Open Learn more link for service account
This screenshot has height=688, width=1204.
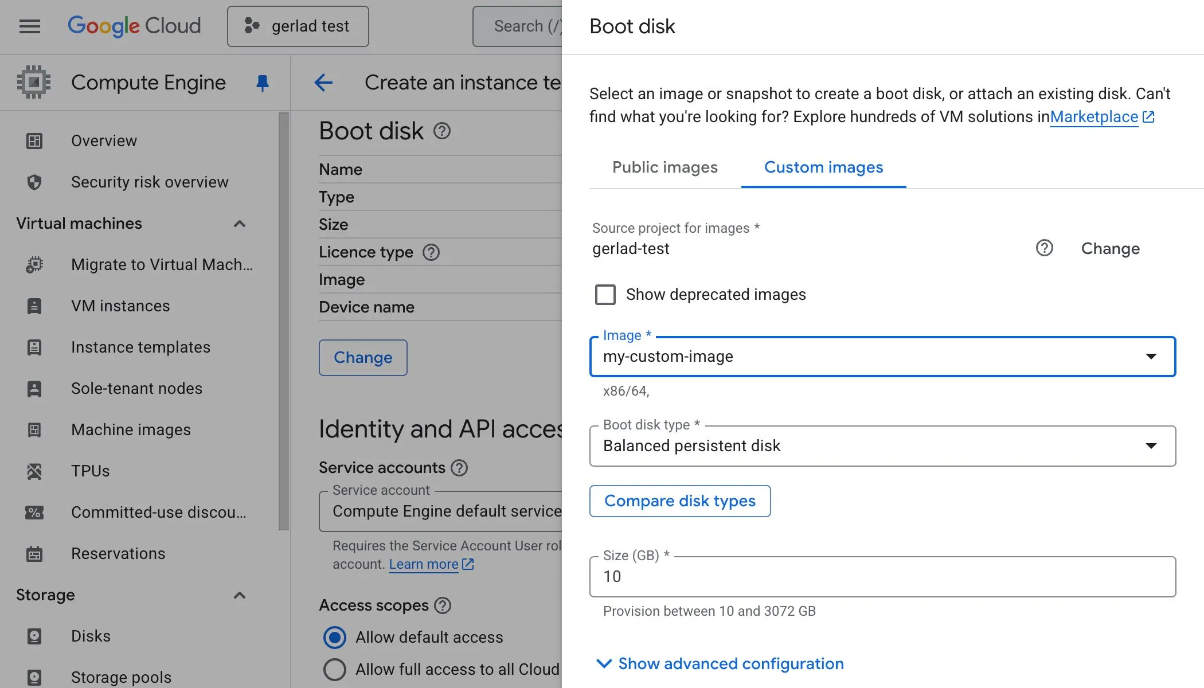pos(424,564)
